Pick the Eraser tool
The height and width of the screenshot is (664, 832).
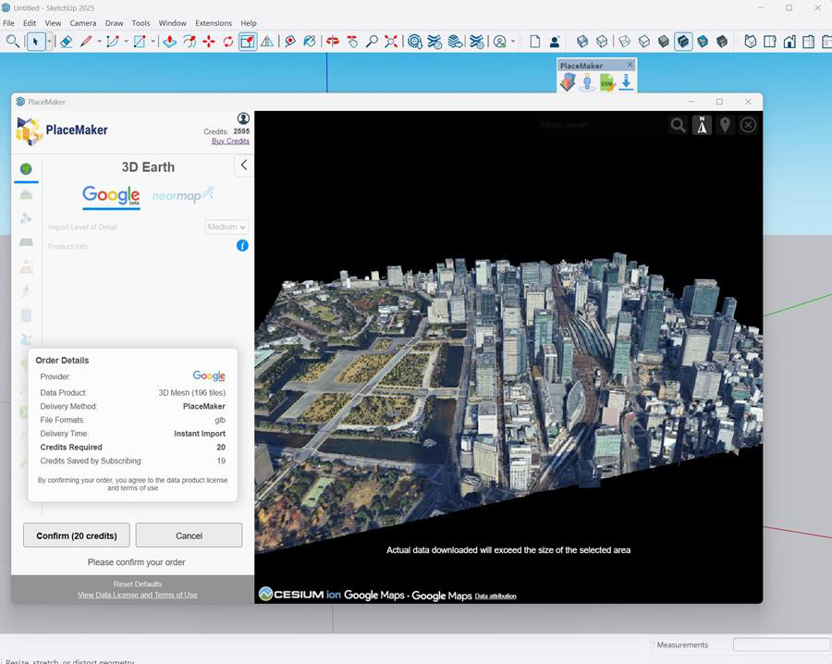[66, 42]
